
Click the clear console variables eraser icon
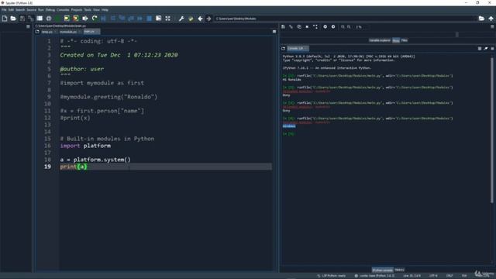pyautogui.click(x=486, y=48)
